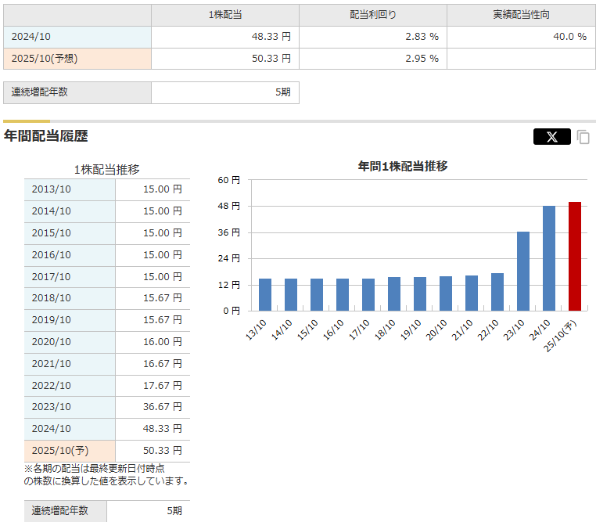
Task: Click the 実績配当性向 column header
Action: (521, 15)
